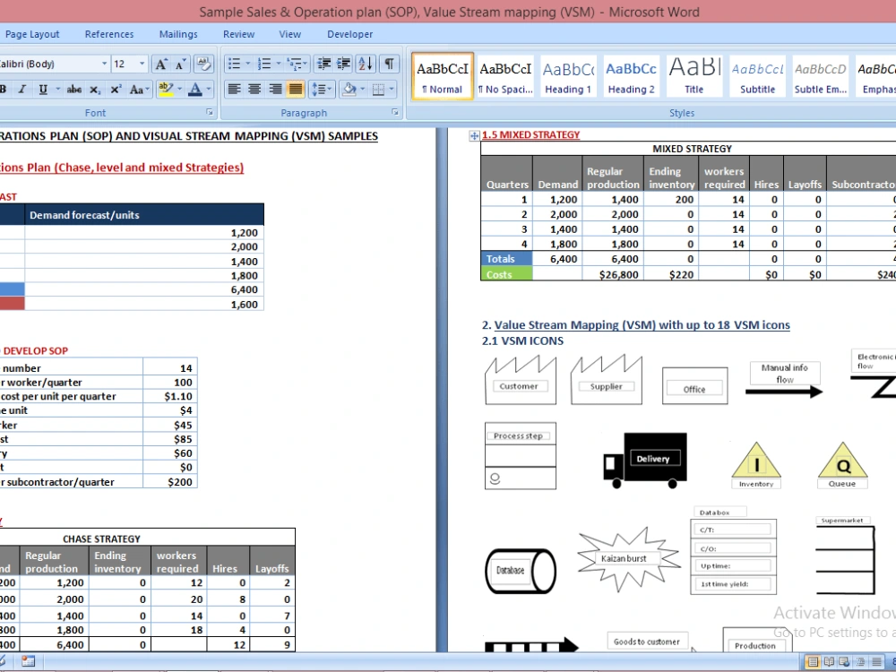Apply a multilevel list
896x672 pixels.
pyautogui.click(x=294, y=64)
